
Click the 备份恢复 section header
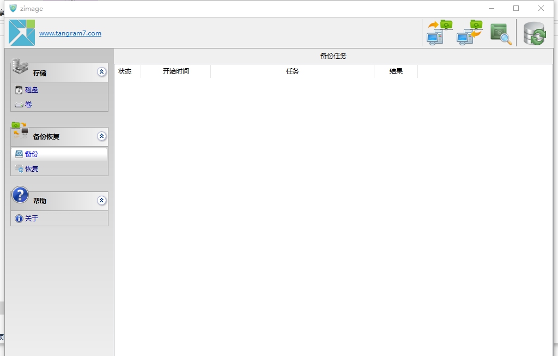(46, 136)
